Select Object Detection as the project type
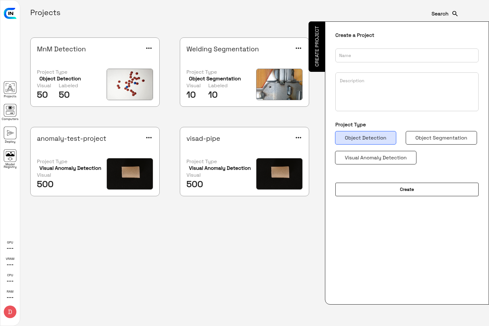This screenshot has height=326, width=489. pyautogui.click(x=365, y=138)
